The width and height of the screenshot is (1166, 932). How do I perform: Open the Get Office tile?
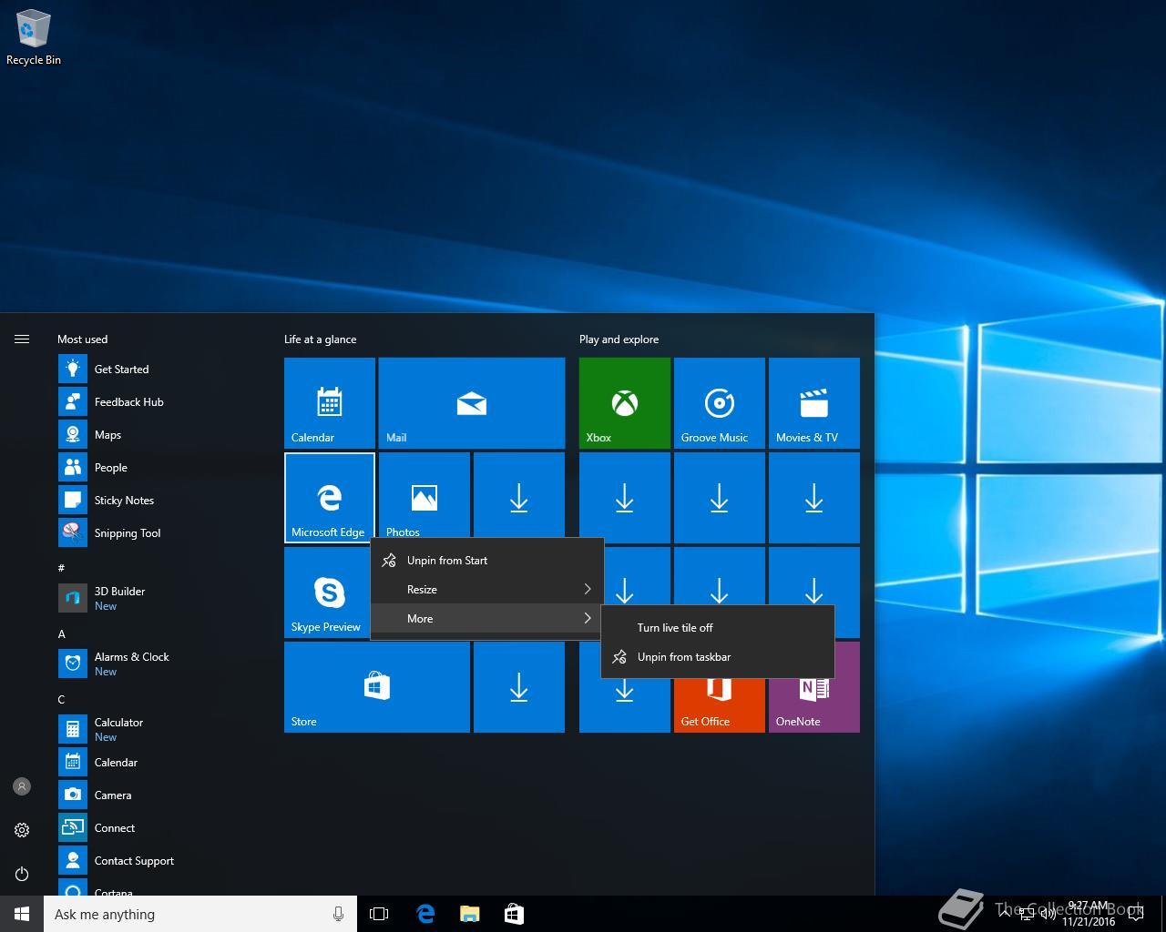point(720,704)
